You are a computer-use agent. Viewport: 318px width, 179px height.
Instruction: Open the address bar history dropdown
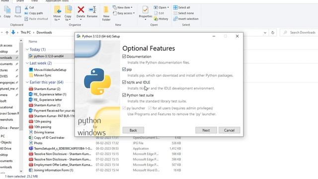tap(265, 32)
